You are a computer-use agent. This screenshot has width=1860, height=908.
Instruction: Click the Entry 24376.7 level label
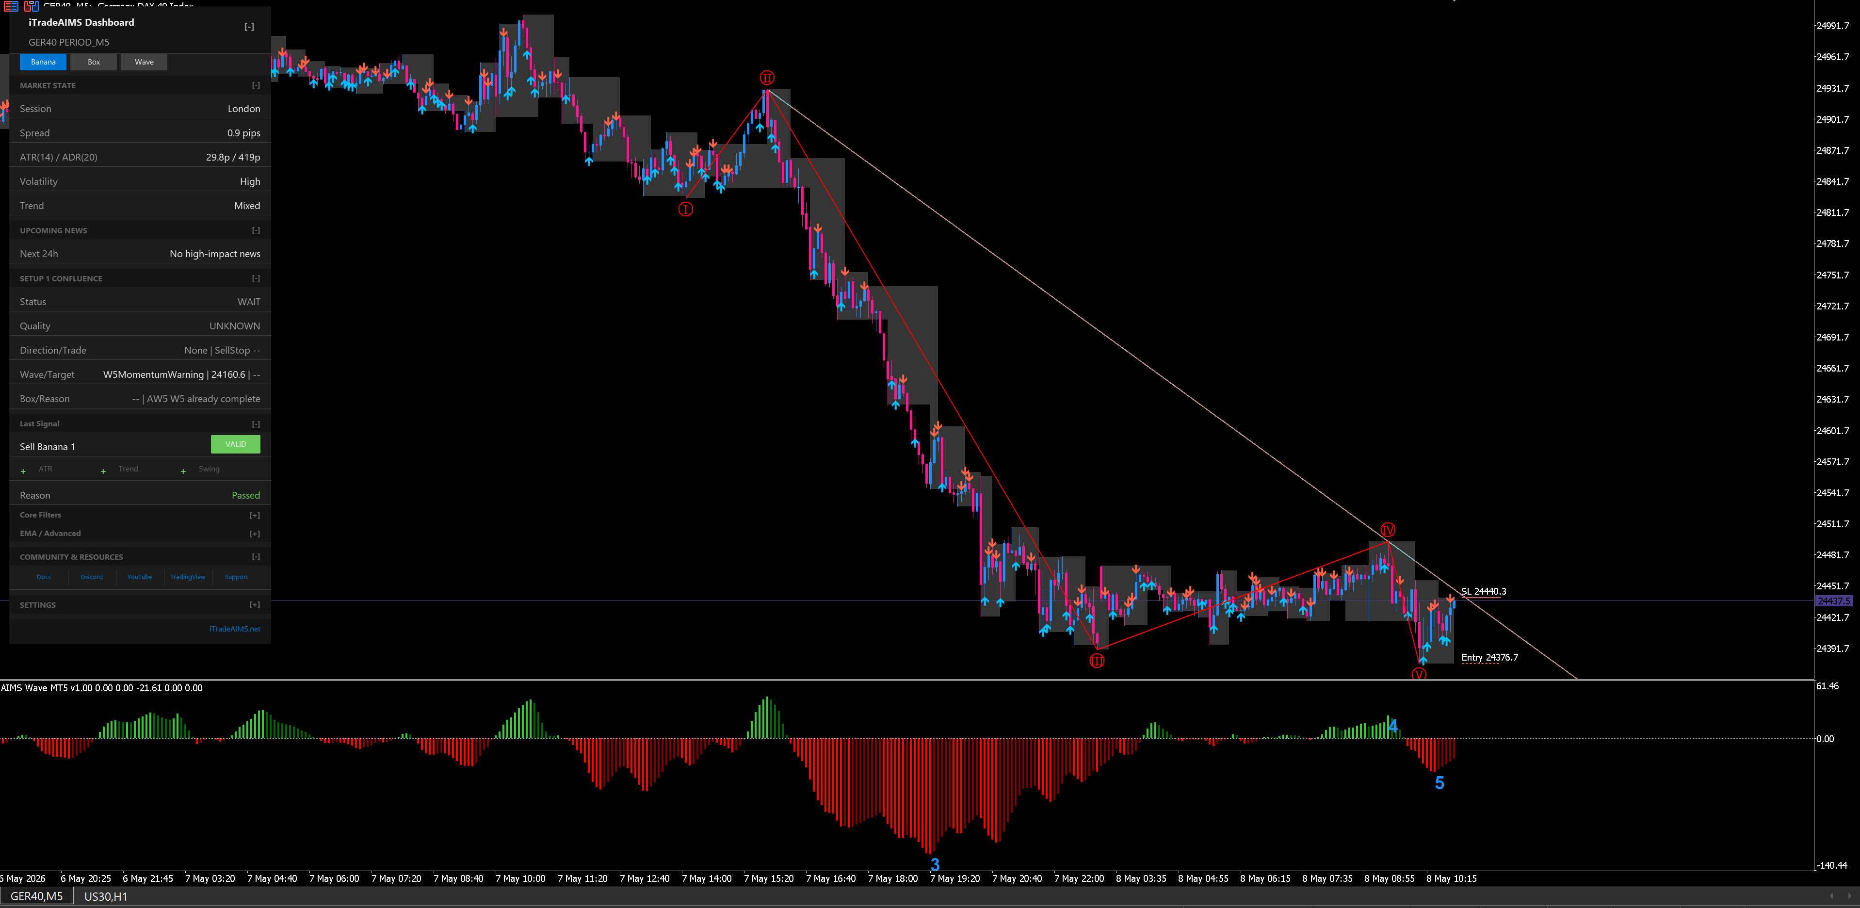point(1489,657)
